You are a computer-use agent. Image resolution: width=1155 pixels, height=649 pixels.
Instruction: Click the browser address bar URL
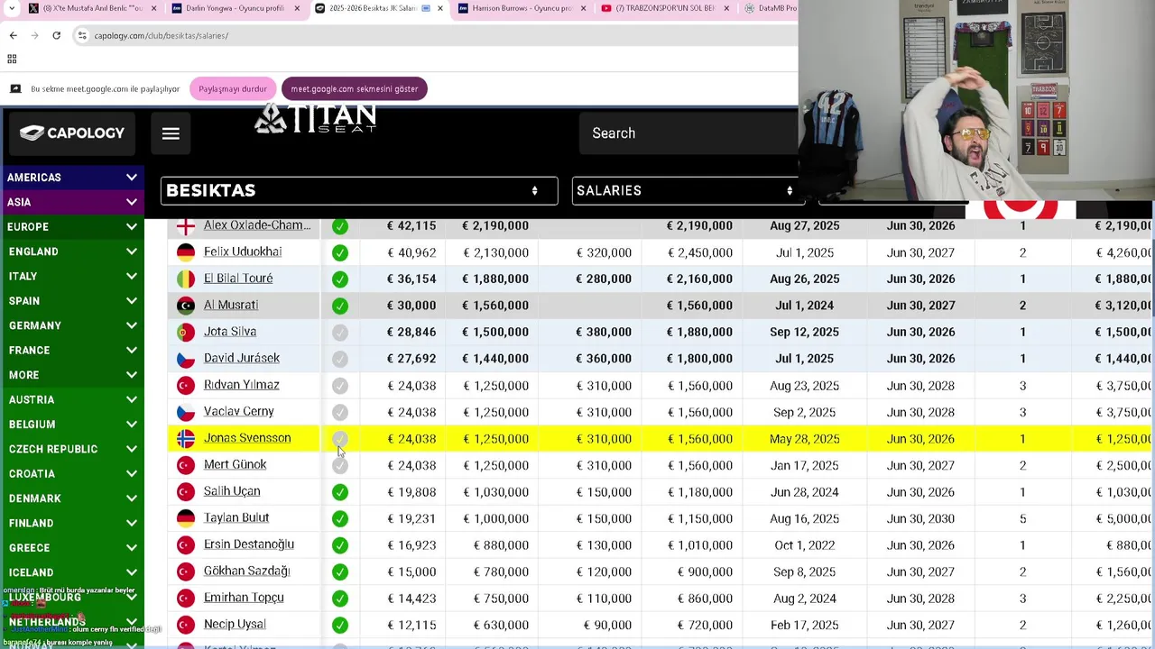point(162,35)
